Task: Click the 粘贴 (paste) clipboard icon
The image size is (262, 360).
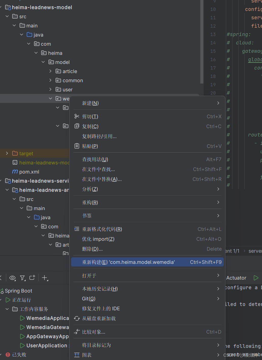Action: 77,146
